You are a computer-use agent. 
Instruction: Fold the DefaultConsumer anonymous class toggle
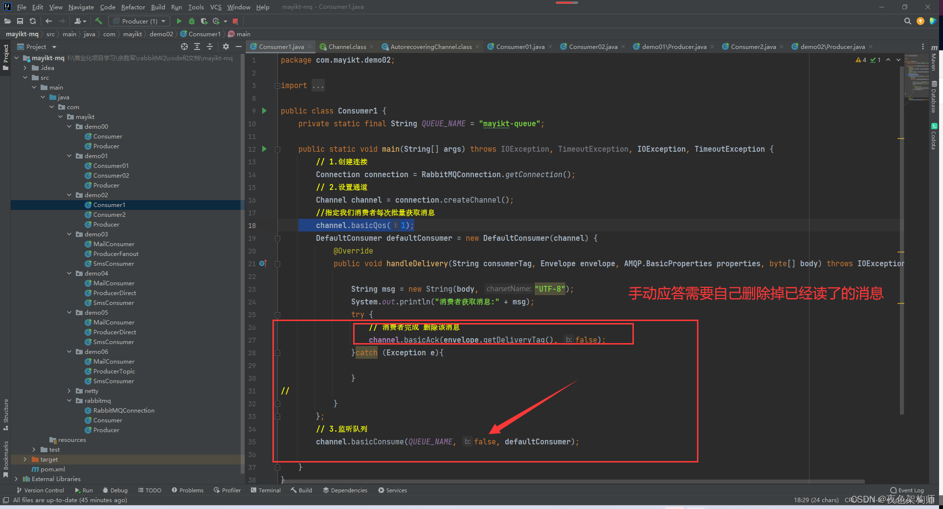[x=277, y=238]
